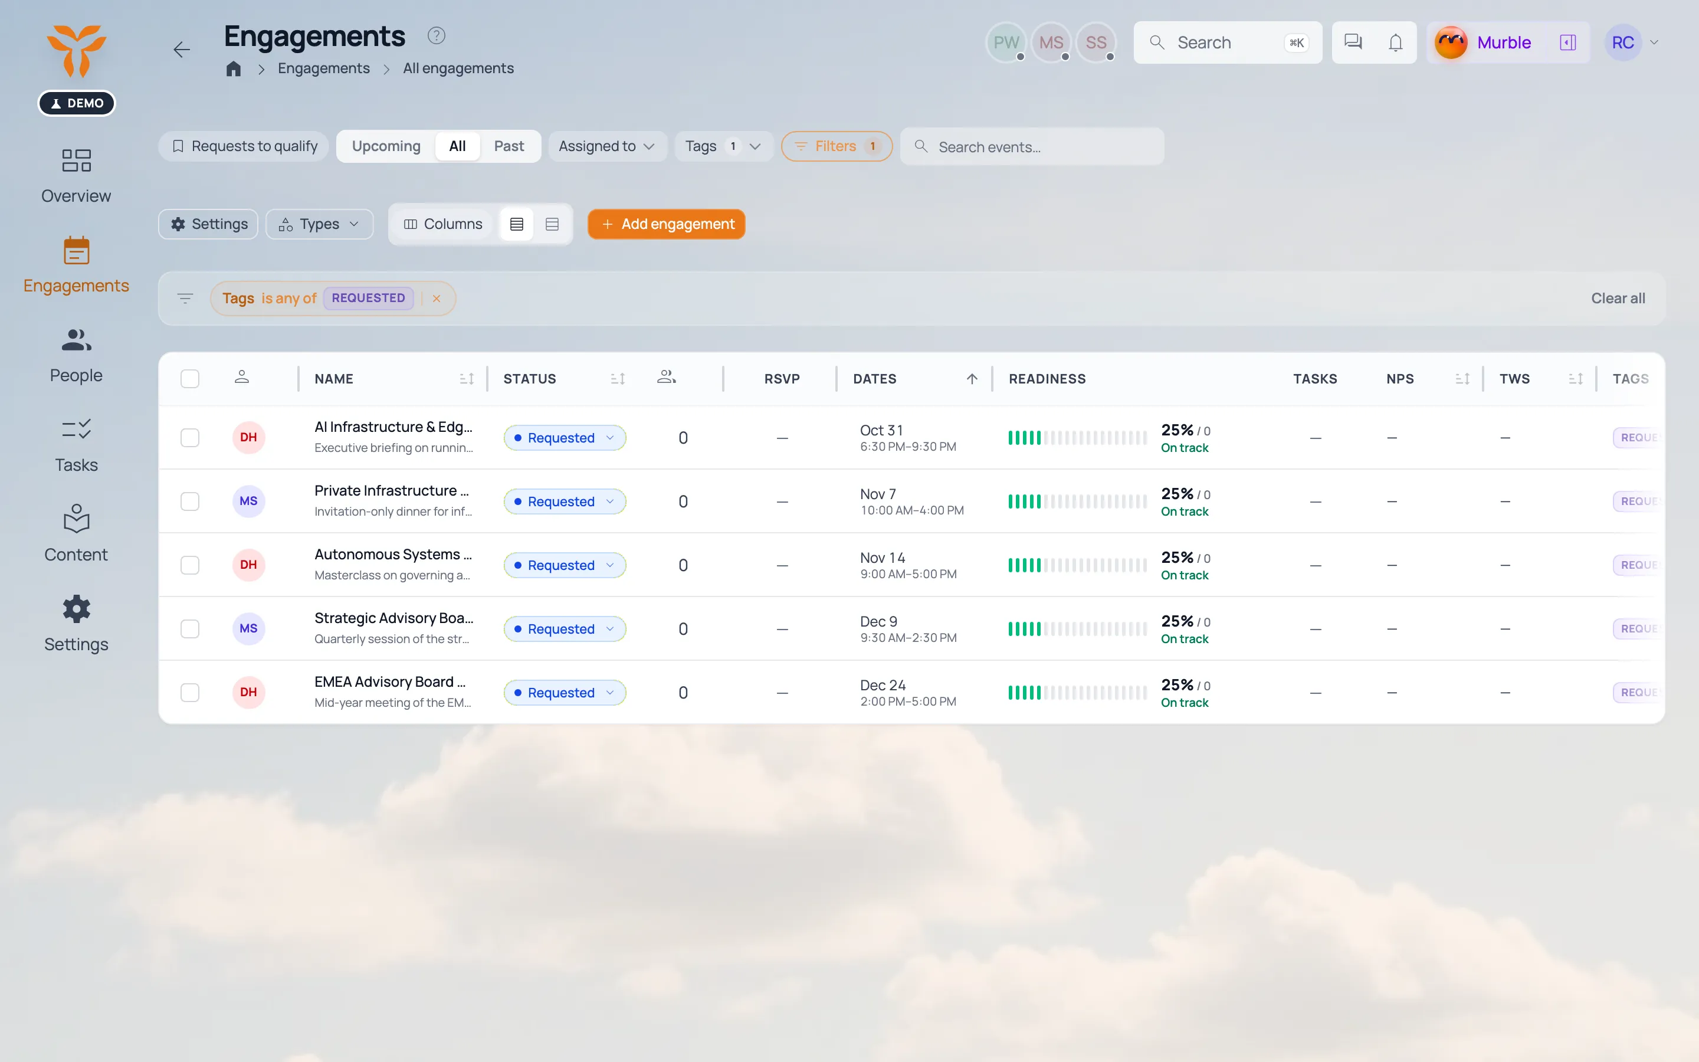Image resolution: width=1699 pixels, height=1062 pixels.
Task: Check the Autonomous Systems row checkbox
Action: click(x=189, y=565)
